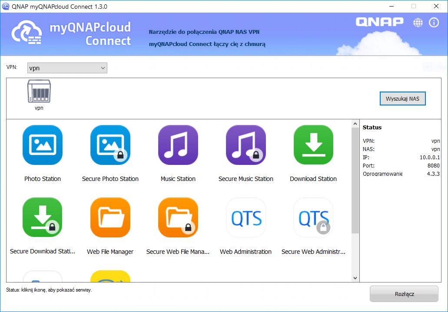This screenshot has width=448, height=312.
Task: Select the vpn NAS device icon
Action: (39, 92)
